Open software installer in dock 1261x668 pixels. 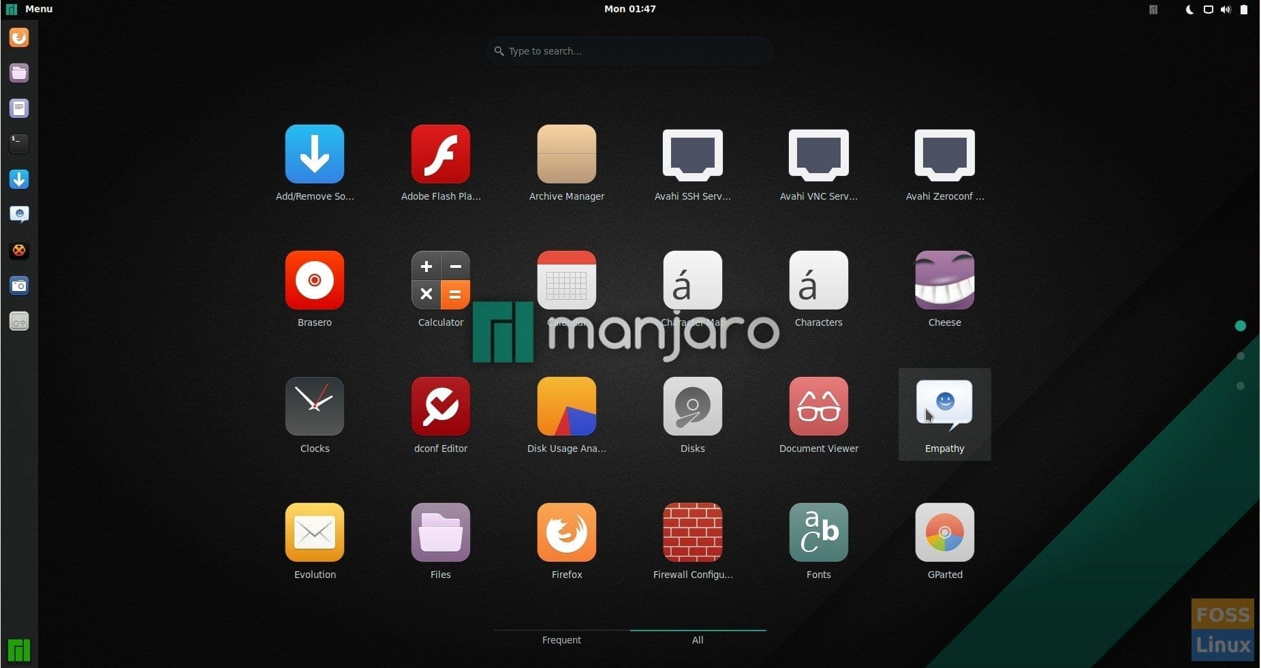[x=19, y=179]
